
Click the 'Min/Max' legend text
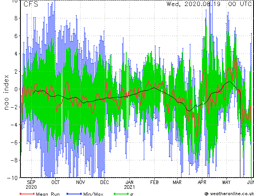coord(93,194)
